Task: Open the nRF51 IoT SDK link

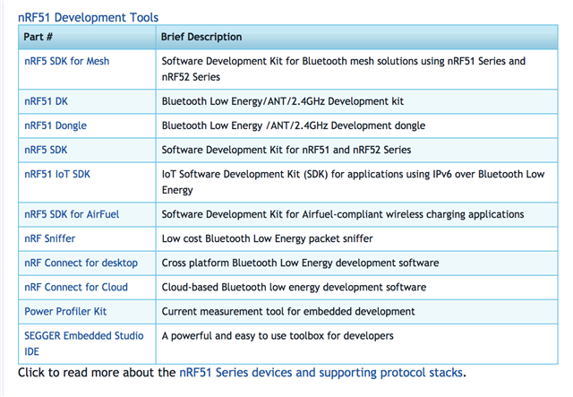Action: (x=57, y=174)
